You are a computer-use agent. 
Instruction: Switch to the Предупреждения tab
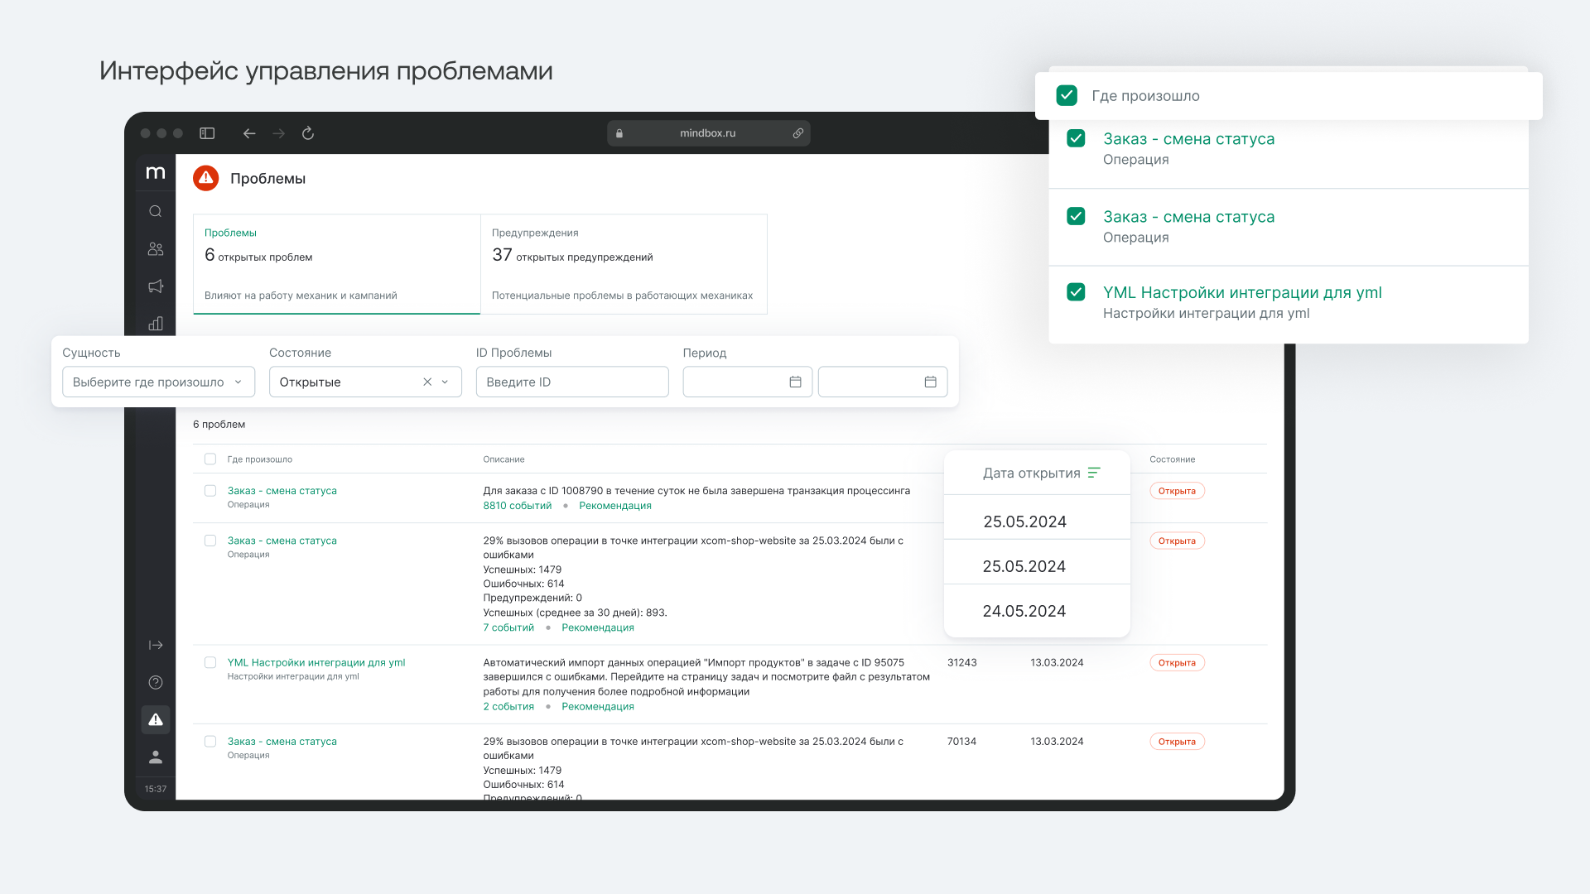623,263
